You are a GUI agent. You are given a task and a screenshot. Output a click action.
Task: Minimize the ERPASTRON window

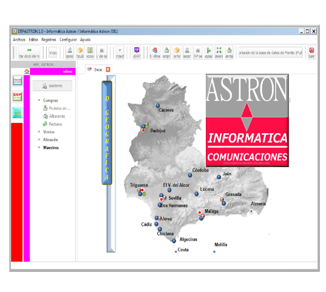tap(302, 31)
